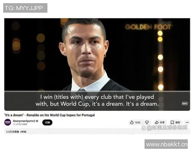Click the thumbs-down dislike icon
The width and height of the screenshot is (191, 152).
pos(147,123)
